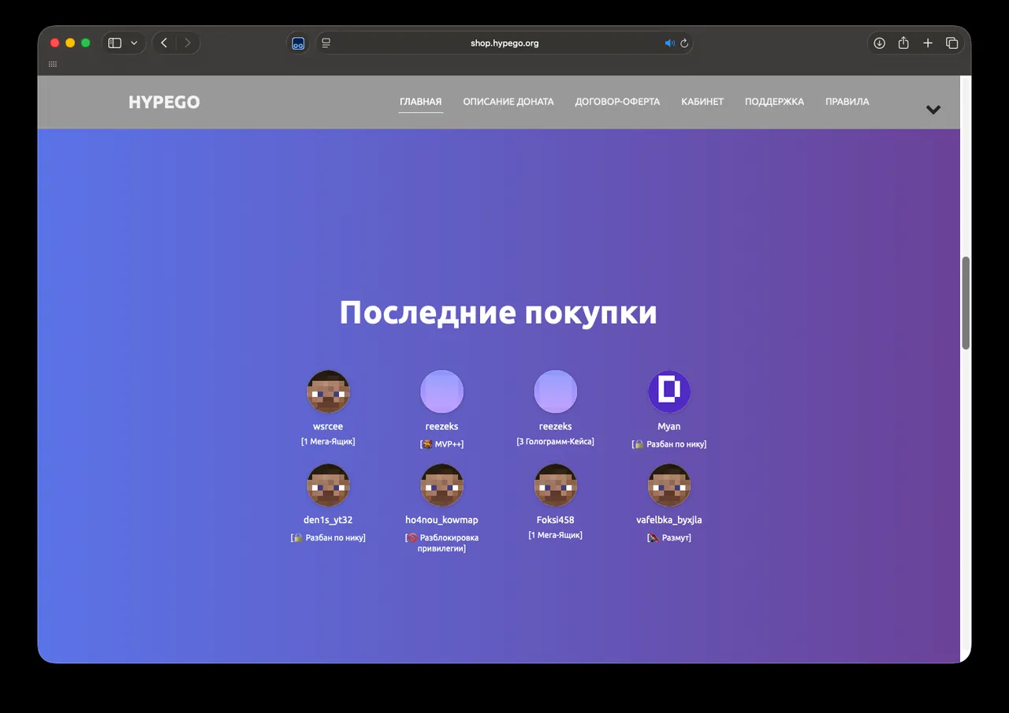Open the ПОДДЕРЖКА menu item

[x=774, y=102]
